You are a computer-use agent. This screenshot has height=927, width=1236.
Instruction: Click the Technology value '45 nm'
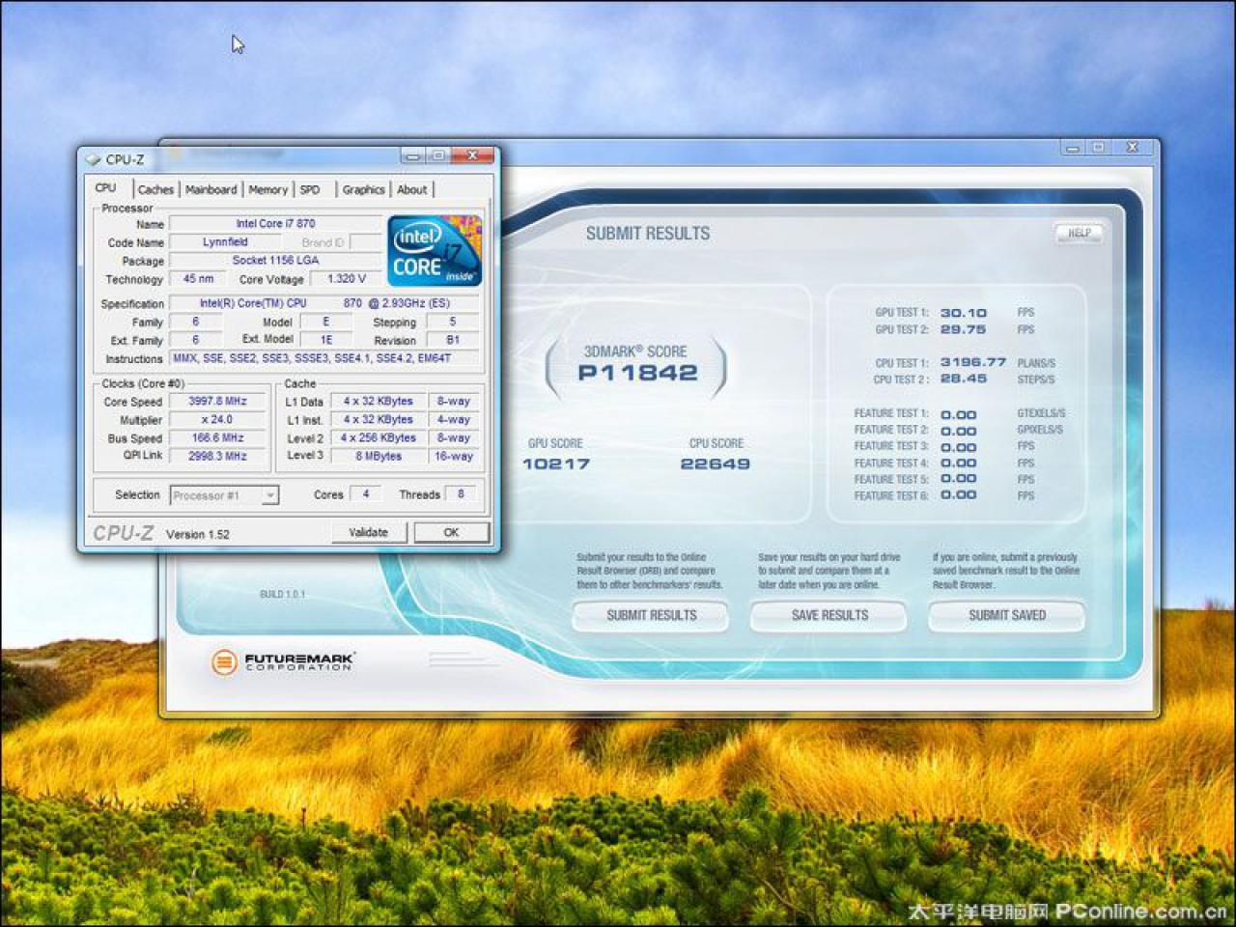coord(198,279)
